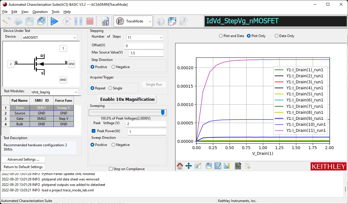
Task: Reset plot view with Home icon
Action: point(180,166)
